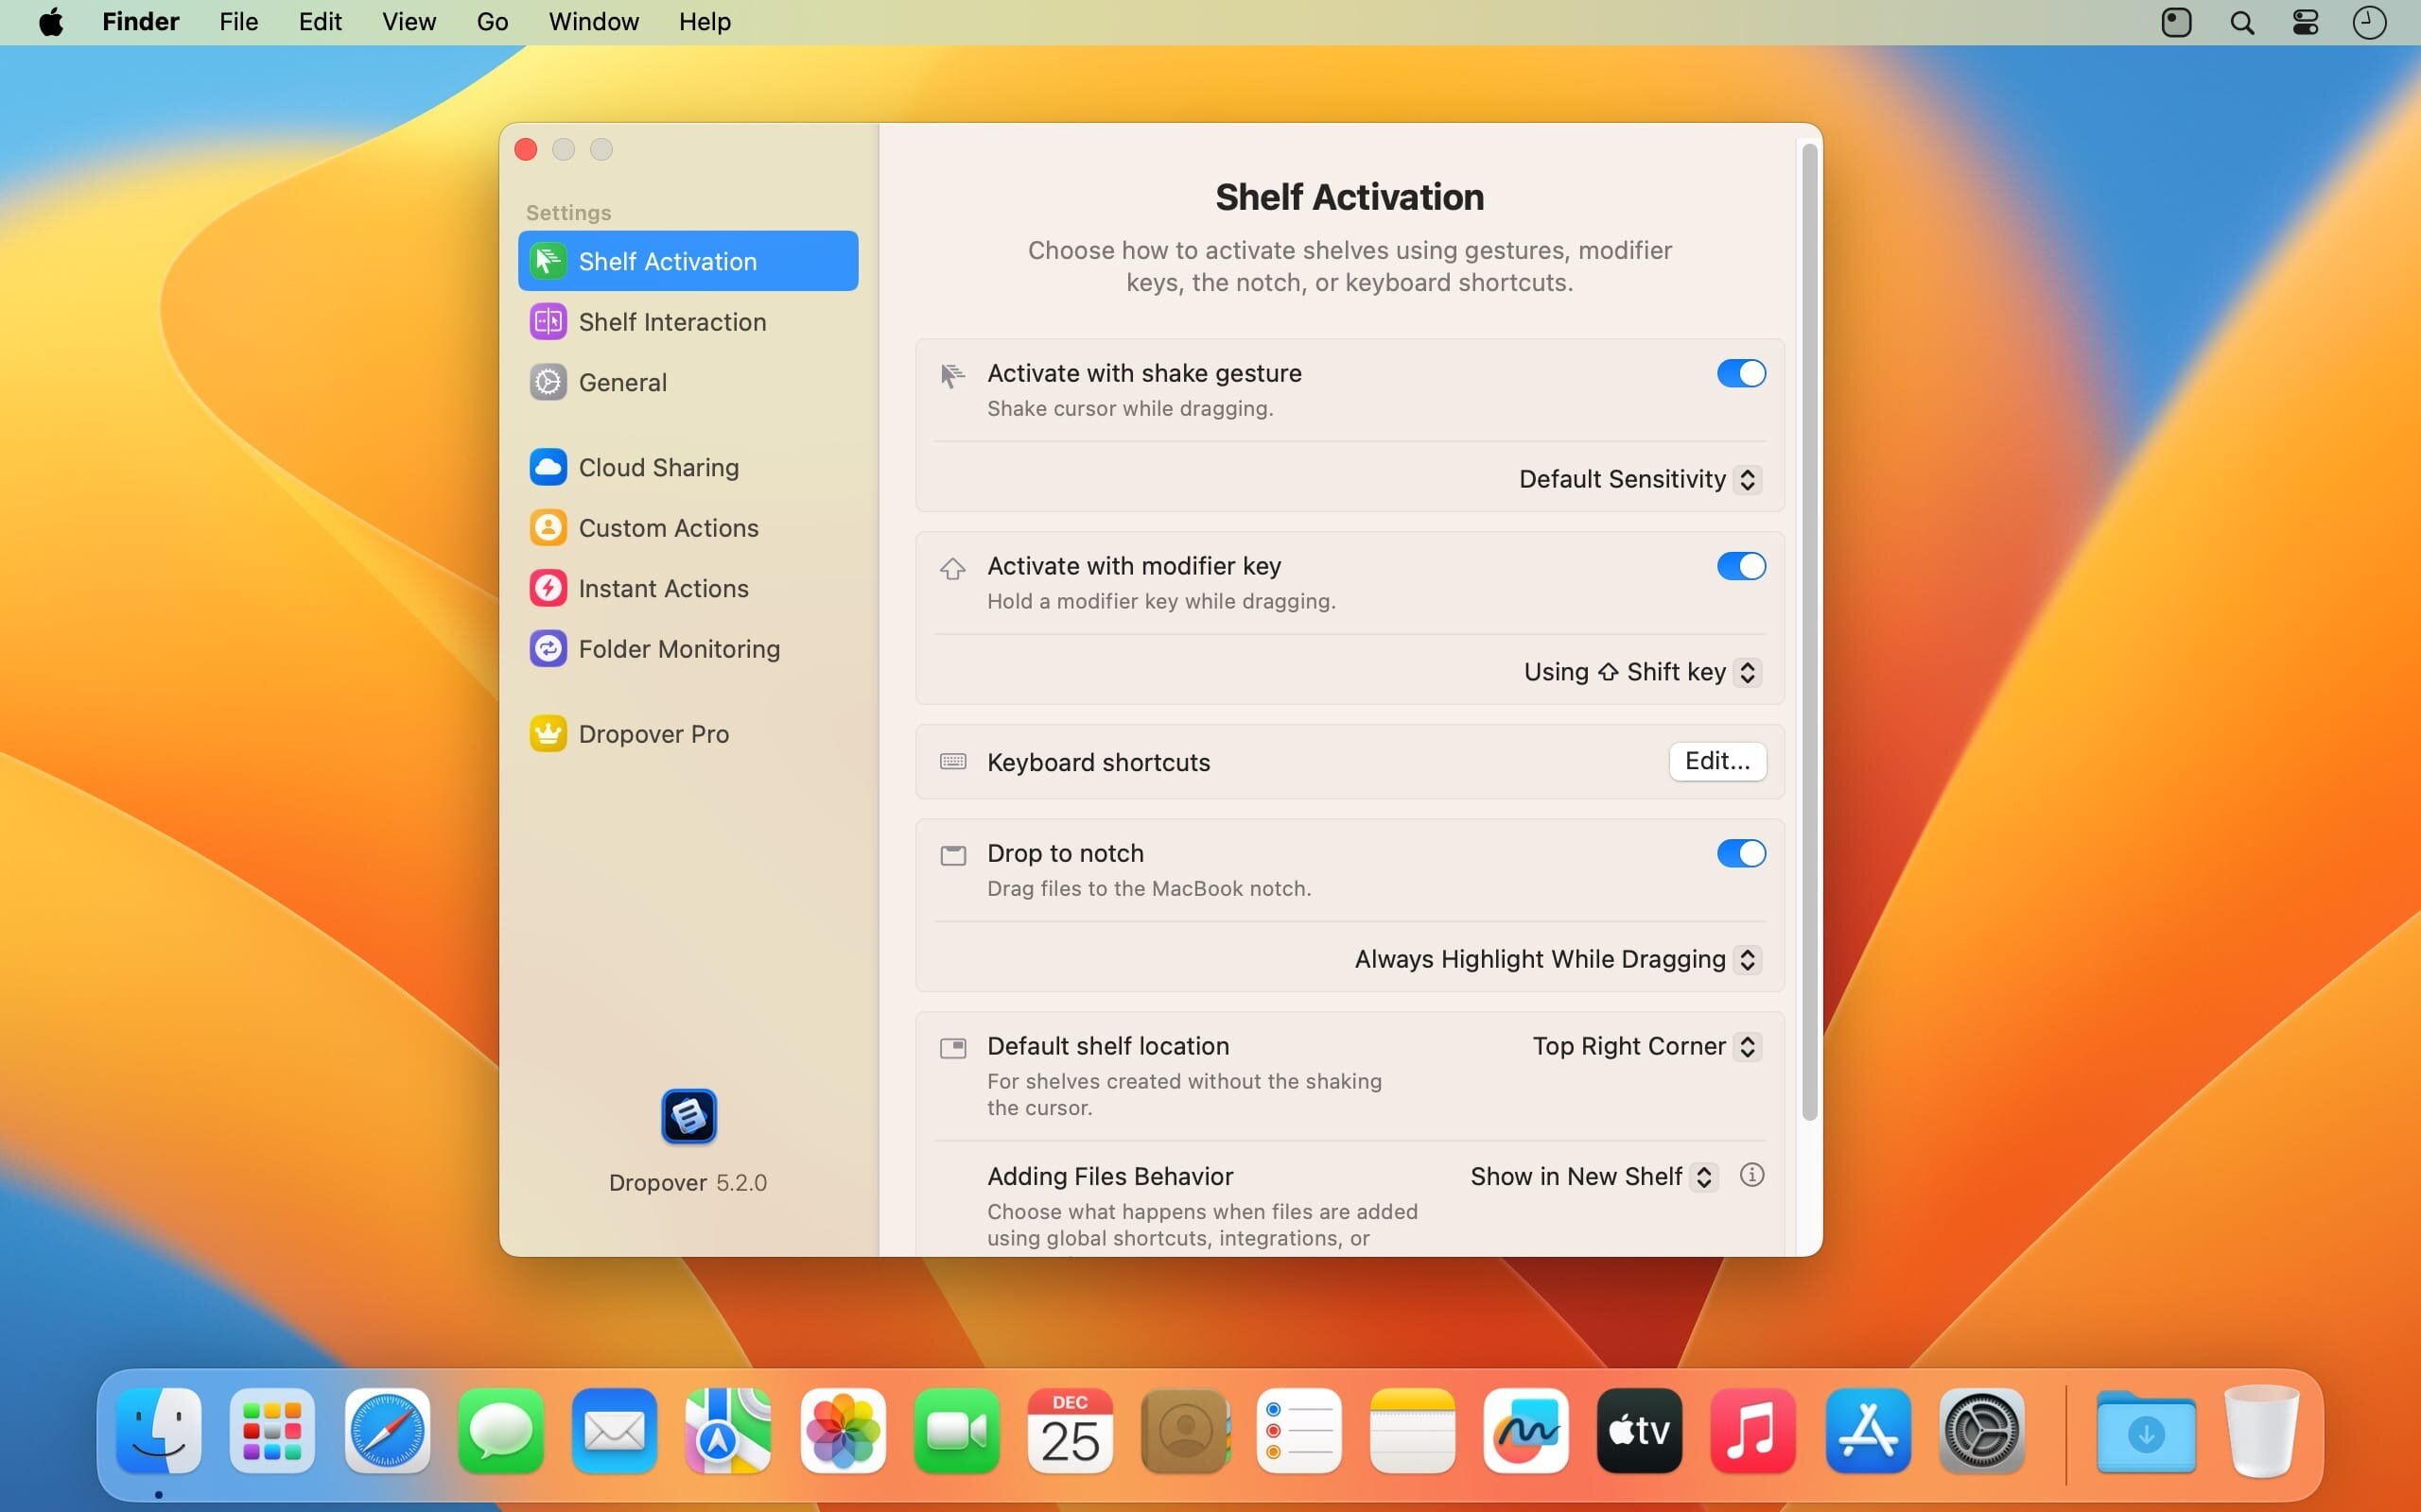Open the Default Sensitivity dropdown

[1640, 479]
